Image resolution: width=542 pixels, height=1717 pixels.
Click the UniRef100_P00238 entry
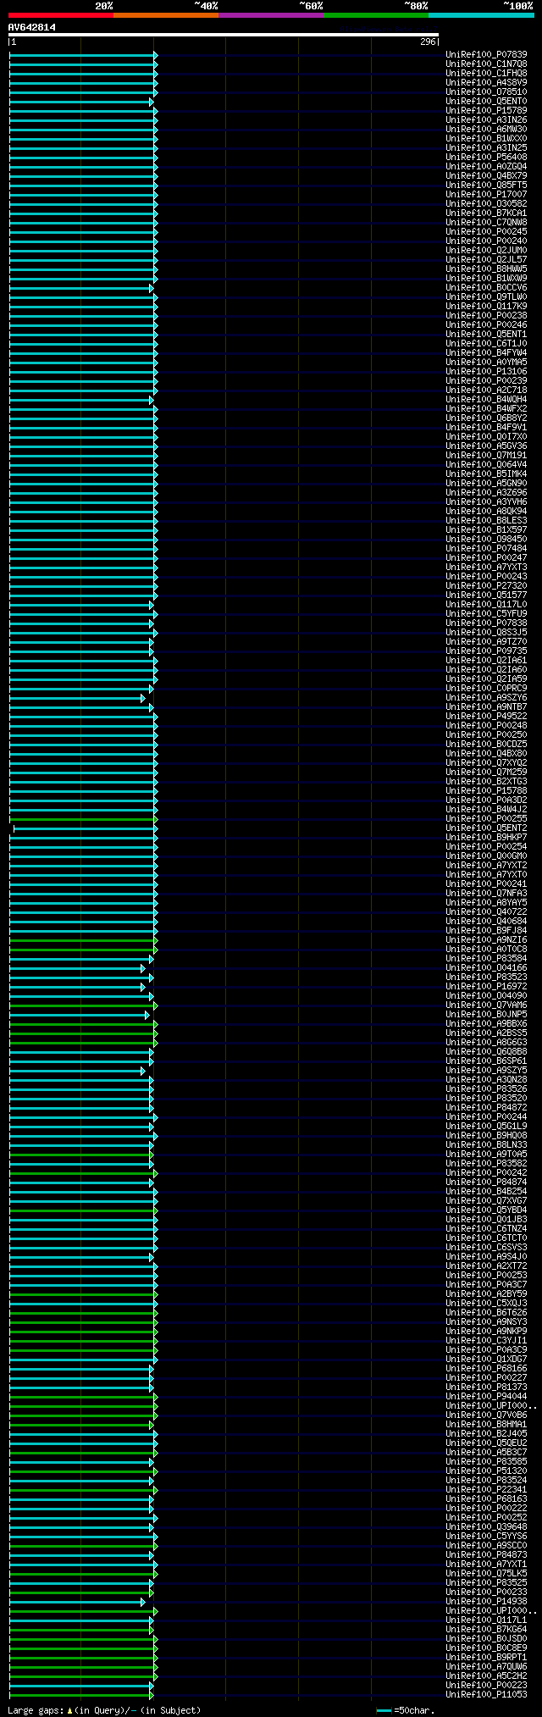click(486, 315)
